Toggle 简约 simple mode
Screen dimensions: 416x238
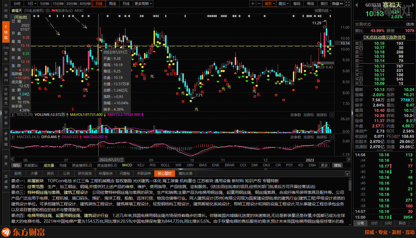(324, 4)
